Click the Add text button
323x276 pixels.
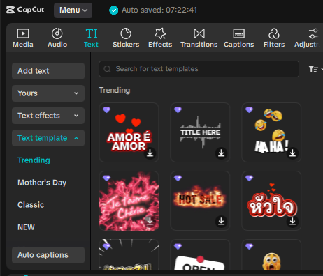(48, 71)
